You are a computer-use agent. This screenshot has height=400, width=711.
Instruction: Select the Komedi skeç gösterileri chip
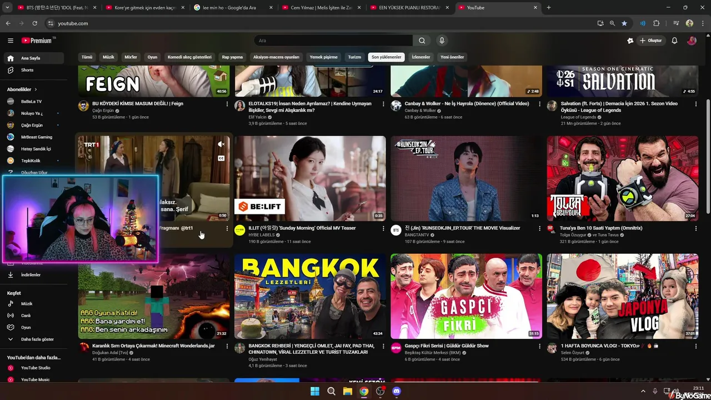coord(189,57)
